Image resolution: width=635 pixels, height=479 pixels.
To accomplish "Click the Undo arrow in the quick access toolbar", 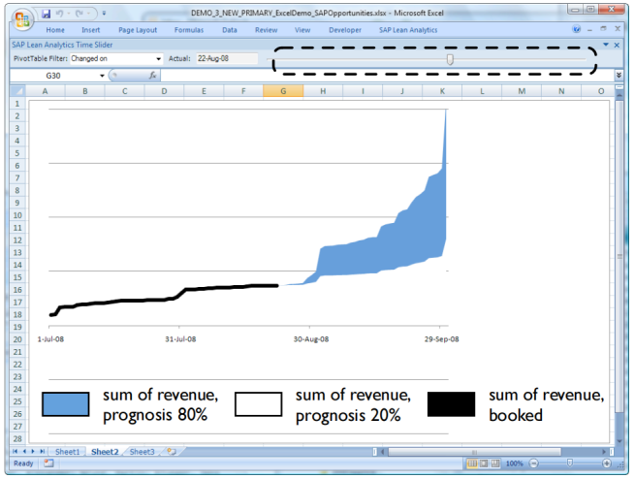I will (59, 14).
